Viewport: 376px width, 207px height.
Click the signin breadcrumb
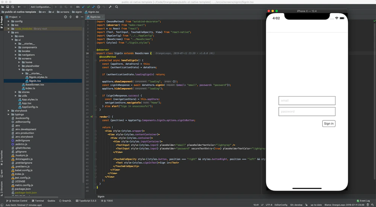(x=77, y=12)
